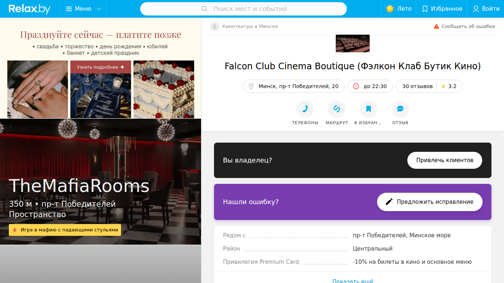View the 30 отзывов reviews
The image size is (504, 283).
tap(417, 86)
